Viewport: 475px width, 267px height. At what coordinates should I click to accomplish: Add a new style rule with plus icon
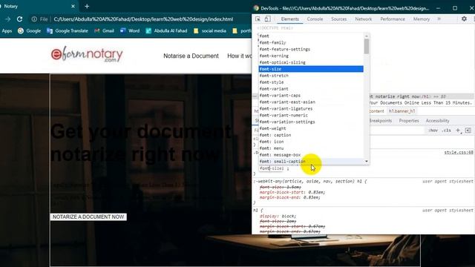coord(458,131)
